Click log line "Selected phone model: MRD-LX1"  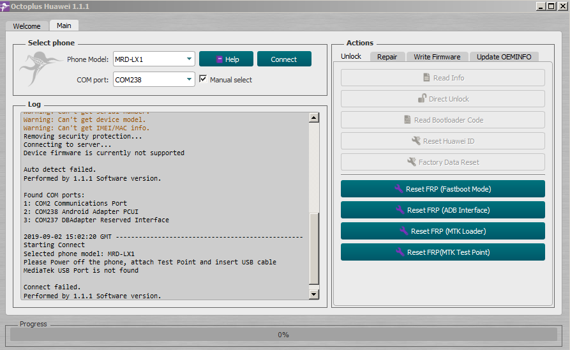(x=79, y=254)
